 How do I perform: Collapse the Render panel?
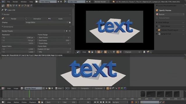[2, 14]
